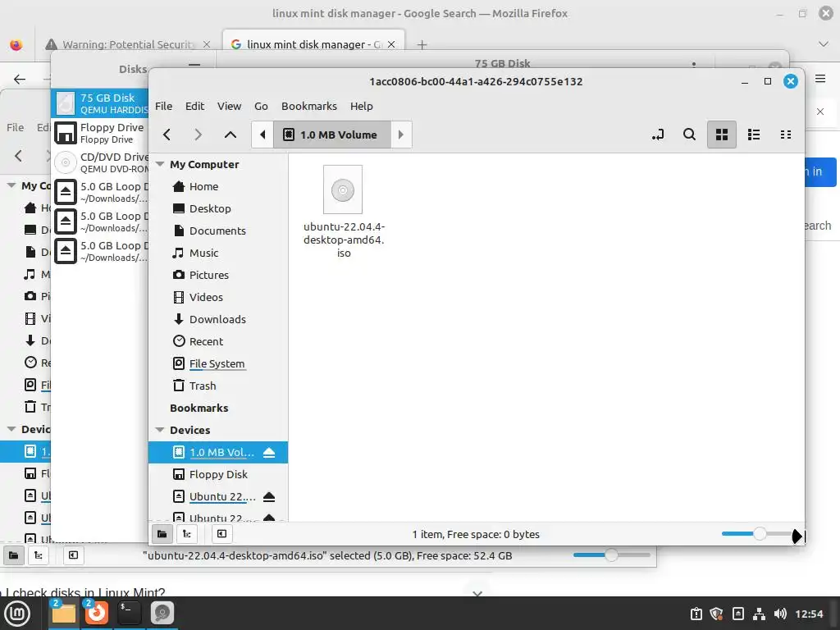The width and height of the screenshot is (840, 630).
Task: Collapse Devices sidebar section
Action: tap(160, 430)
